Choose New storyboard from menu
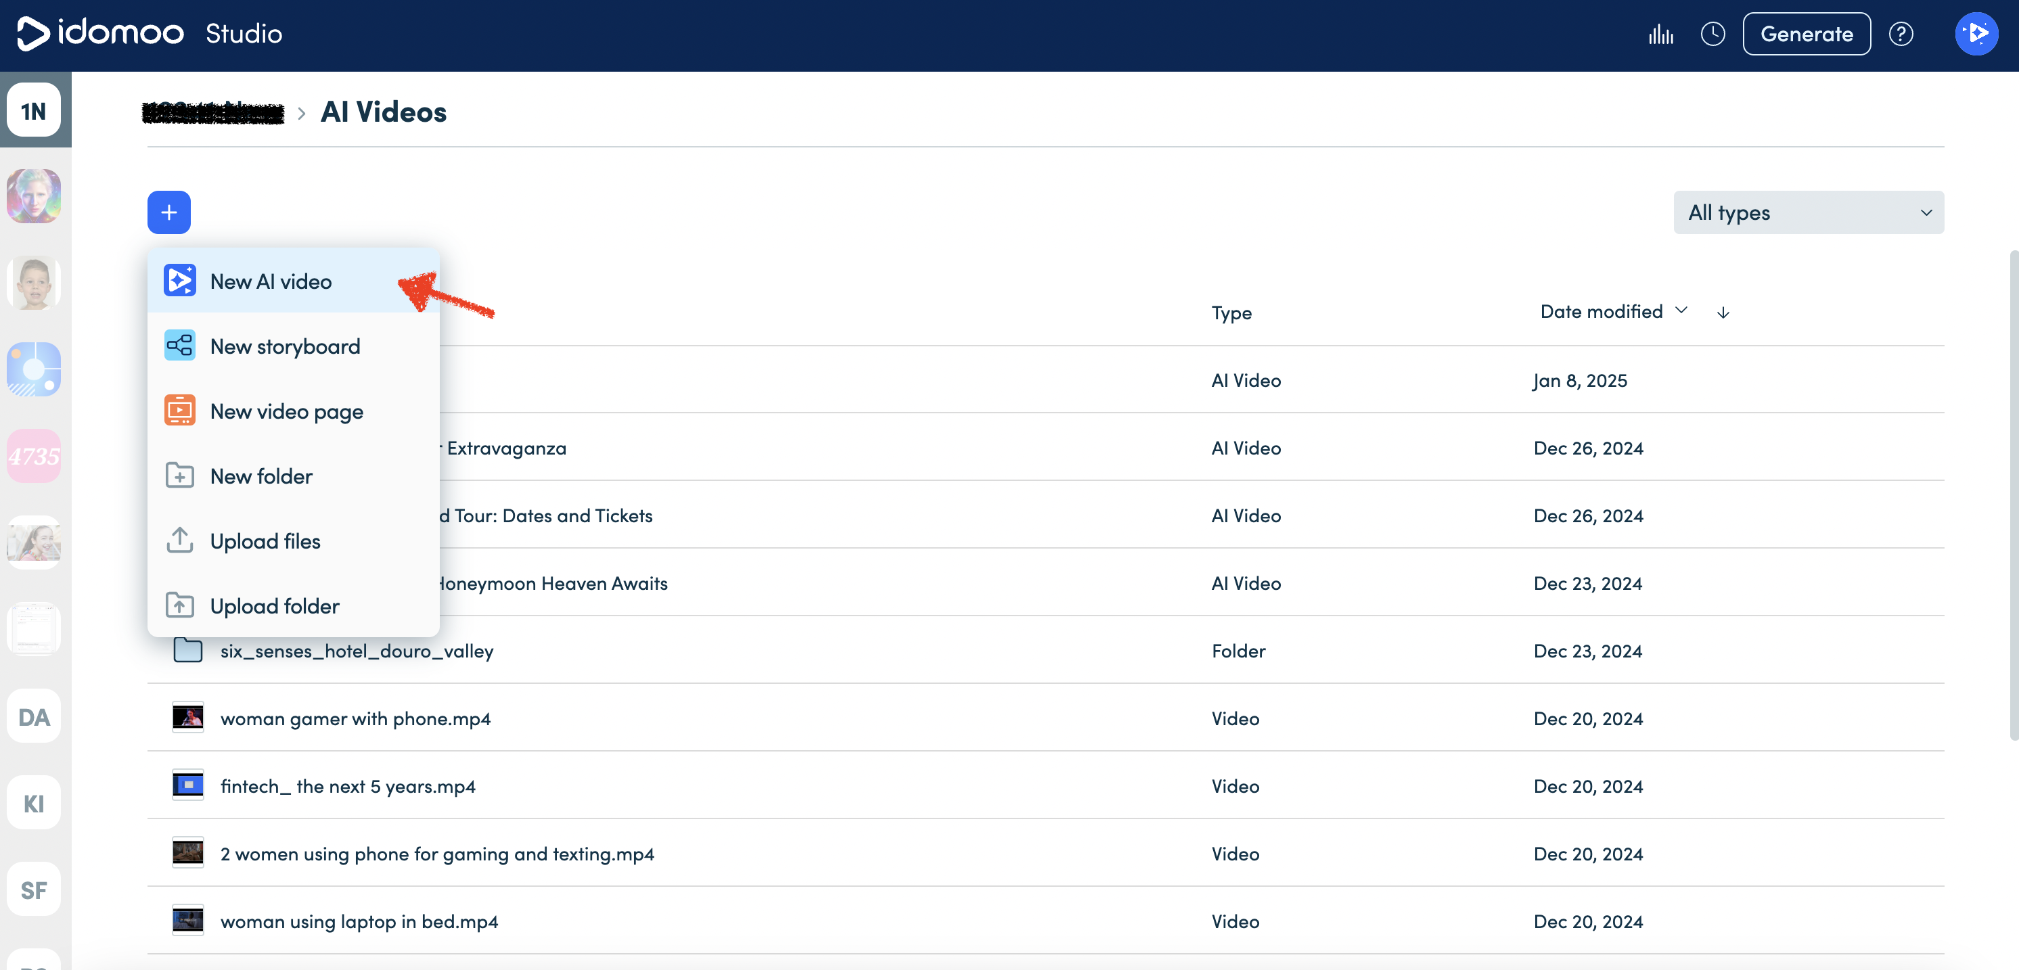2019x970 pixels. (284, 346)
